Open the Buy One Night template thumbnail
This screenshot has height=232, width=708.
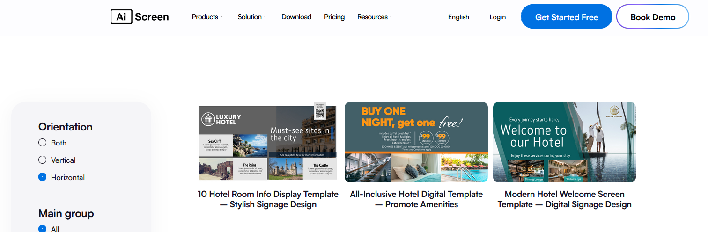pyautogui.click(x=416, y=142)
